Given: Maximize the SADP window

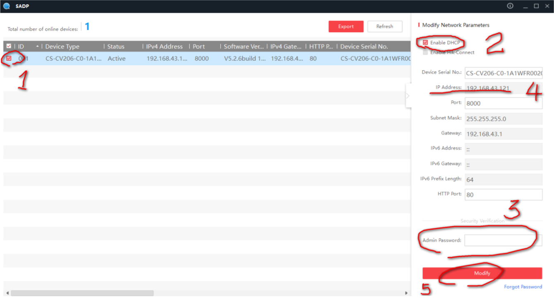Looking at the screenshot, I should [536, 6].
